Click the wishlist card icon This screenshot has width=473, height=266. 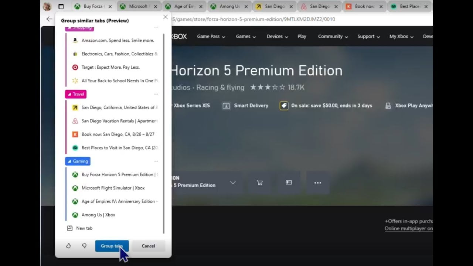tap(289, 183)
